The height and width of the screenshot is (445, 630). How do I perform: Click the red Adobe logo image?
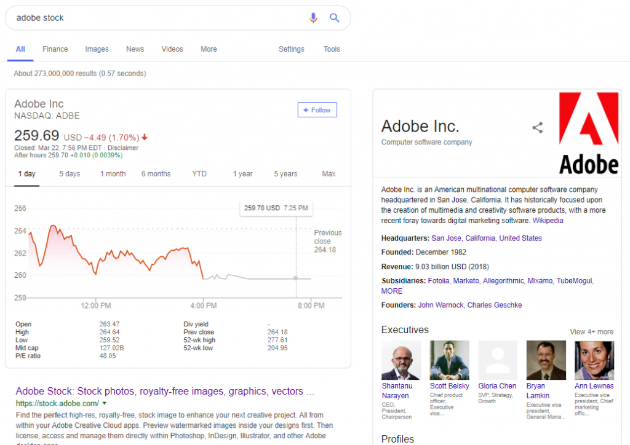point(589,133)
